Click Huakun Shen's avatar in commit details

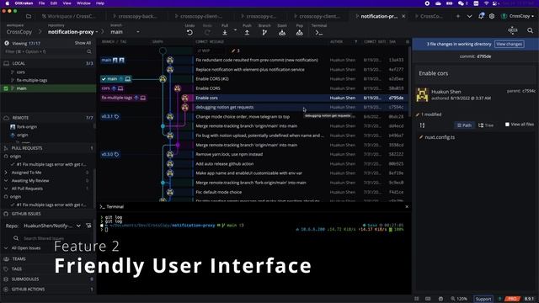tap(422, 95)
